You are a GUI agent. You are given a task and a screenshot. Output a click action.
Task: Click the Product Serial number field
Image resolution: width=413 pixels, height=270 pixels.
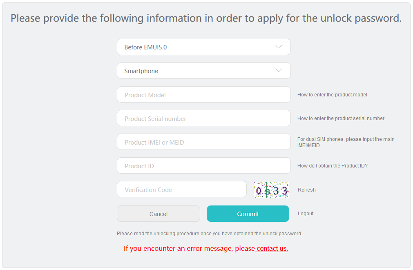[203, 118]
